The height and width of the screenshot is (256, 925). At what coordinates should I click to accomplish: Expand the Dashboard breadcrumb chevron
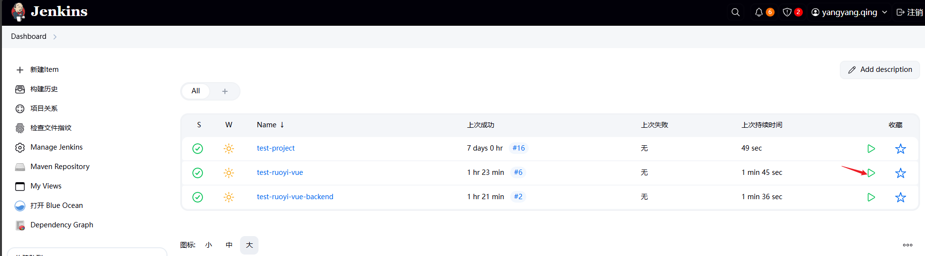coord(55,37)
